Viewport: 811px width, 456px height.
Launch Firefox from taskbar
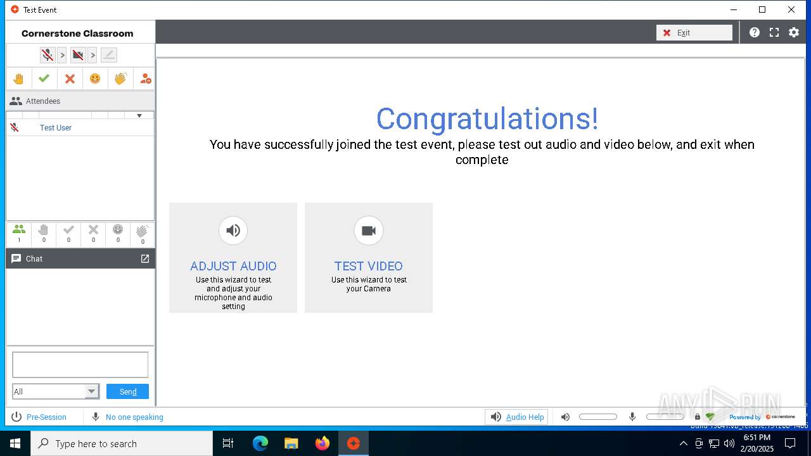[322, 443]
